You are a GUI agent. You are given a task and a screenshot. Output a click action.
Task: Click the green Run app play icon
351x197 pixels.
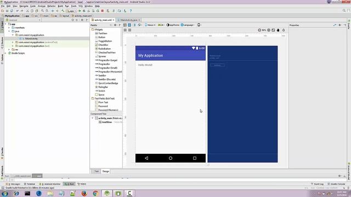point(80,11)
